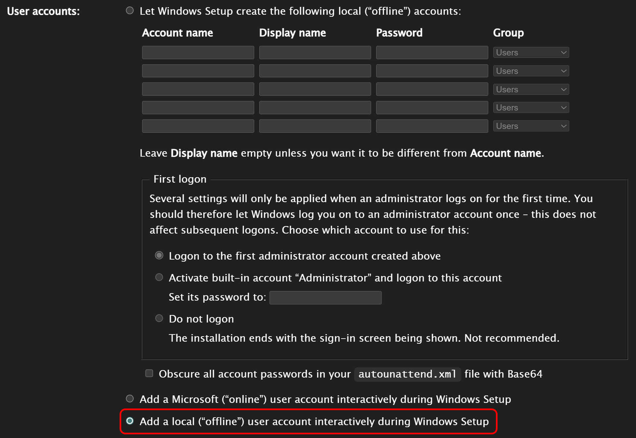Select 'Add a Microsoft online user account' option
This screenshot has width=636, height=438.
click(130, 399)
